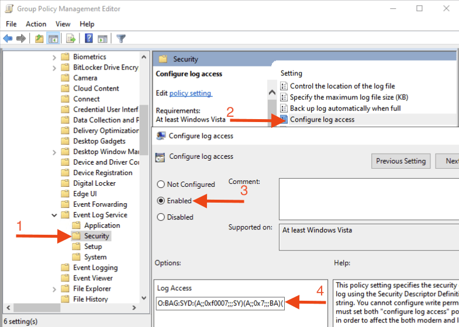The image size is (459, 327).
Task: Click the Show/Hide Action Pane icon
Action: [103, 39]
